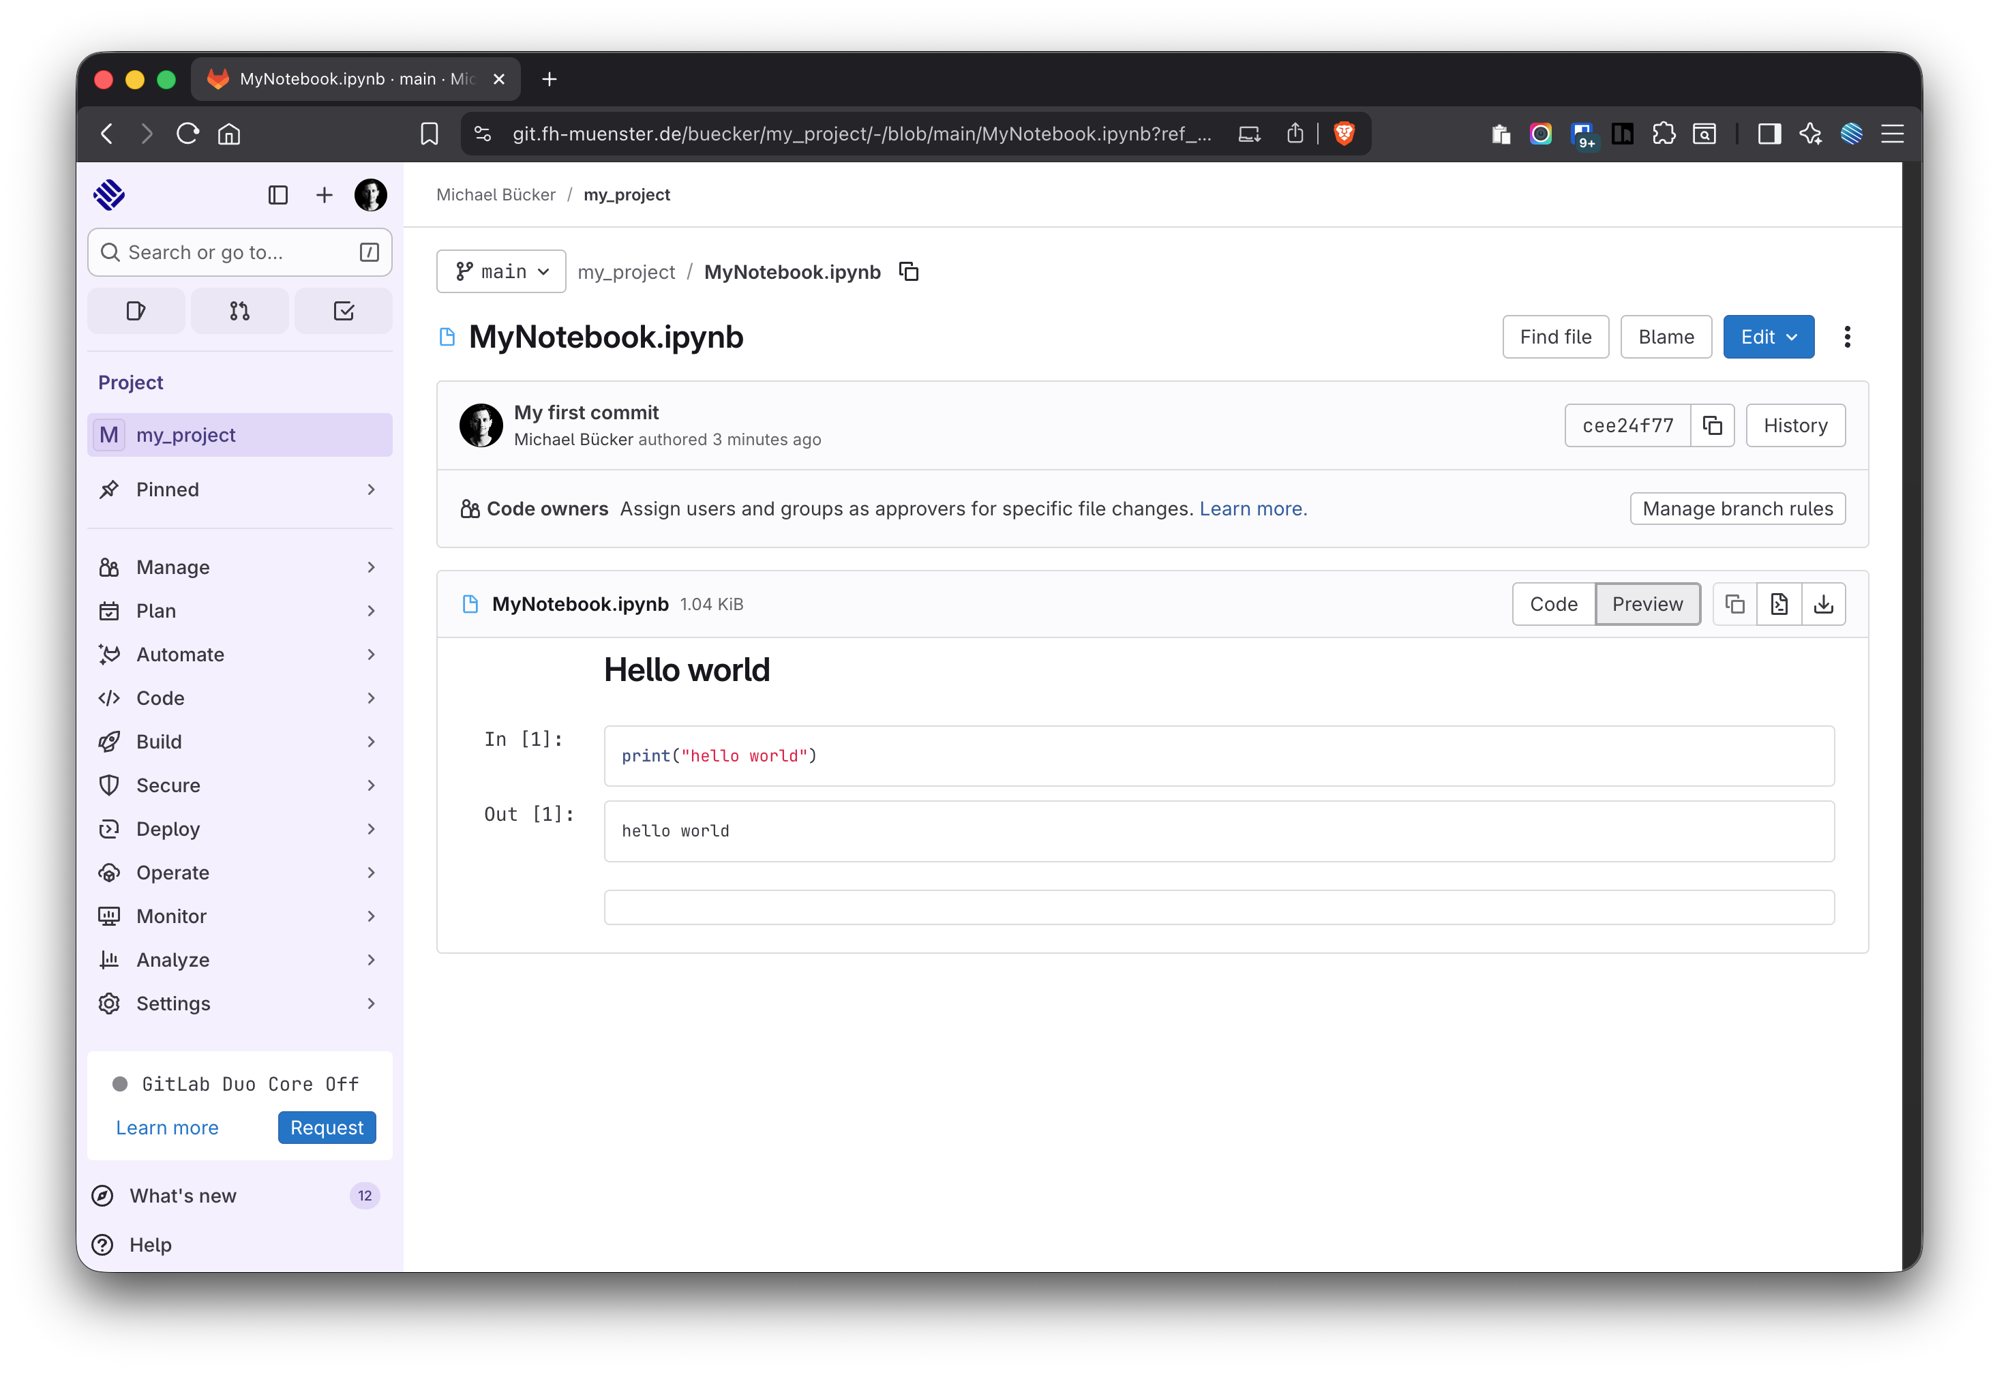Click the History button
1999x1373 pixels.
pos(1794,426)
